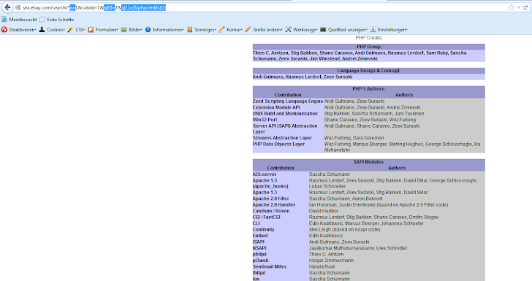This screenshot has height=281, width=532.
Task: Click the PHP Credits page heading
Action: click(x=368, y=38)
